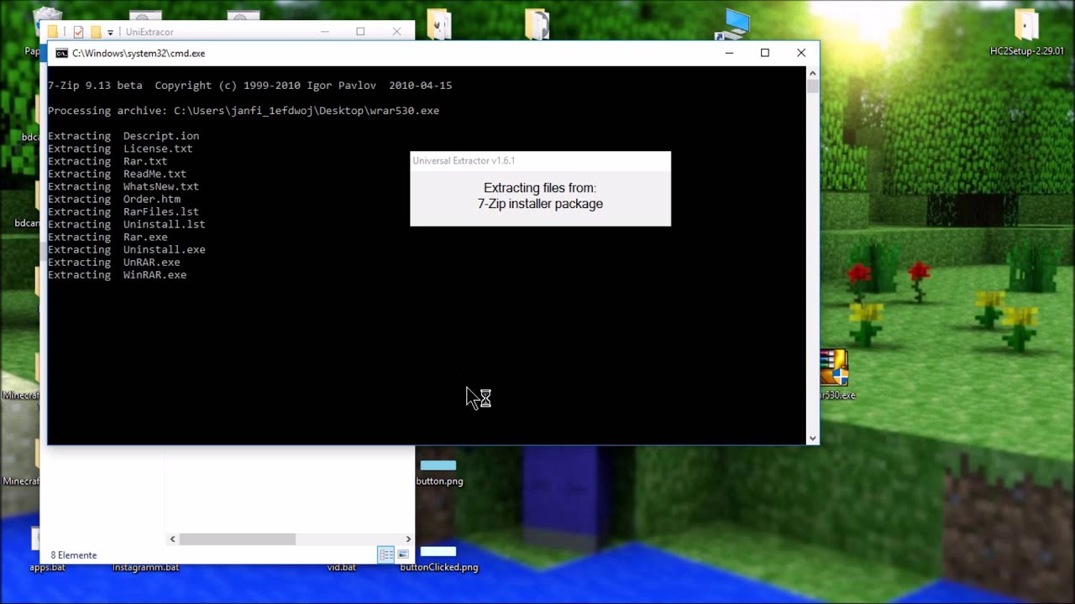Image resolution: width=1075 pixels, height=604 pixels.
Task: Click the wrar530.exe WinRAR installer icon
Action: pyautogui.click(x=833, y=369)
